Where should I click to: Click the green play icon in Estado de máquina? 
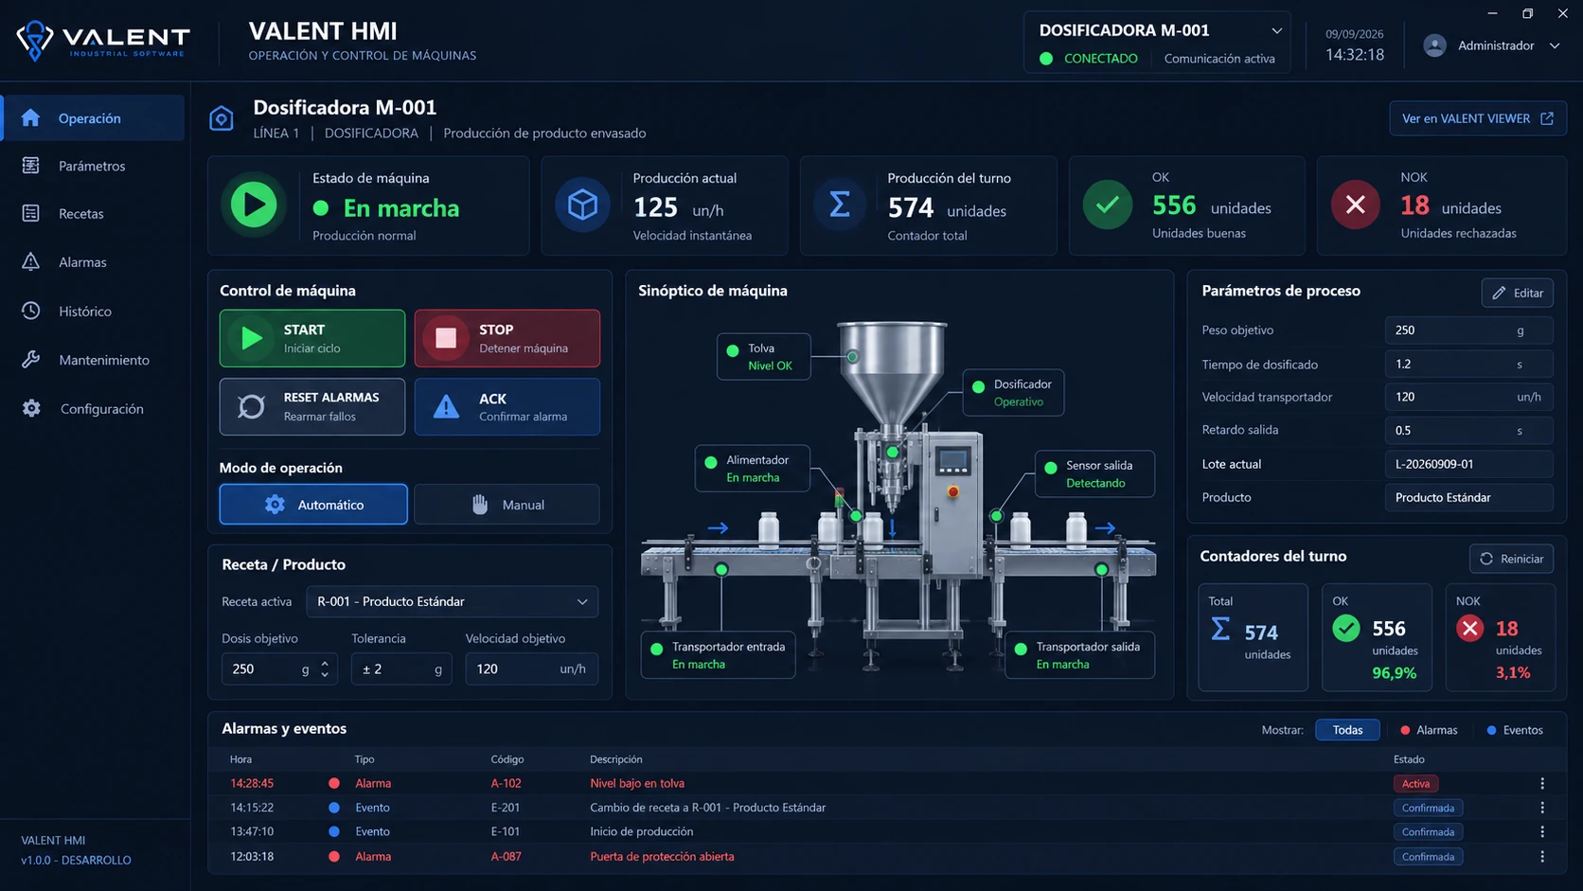coord(254,205)
